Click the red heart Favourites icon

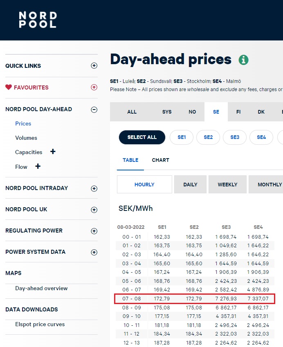tap(9, 87)
